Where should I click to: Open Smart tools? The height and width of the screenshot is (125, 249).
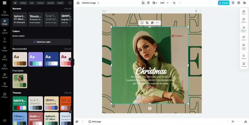(244, 47)
